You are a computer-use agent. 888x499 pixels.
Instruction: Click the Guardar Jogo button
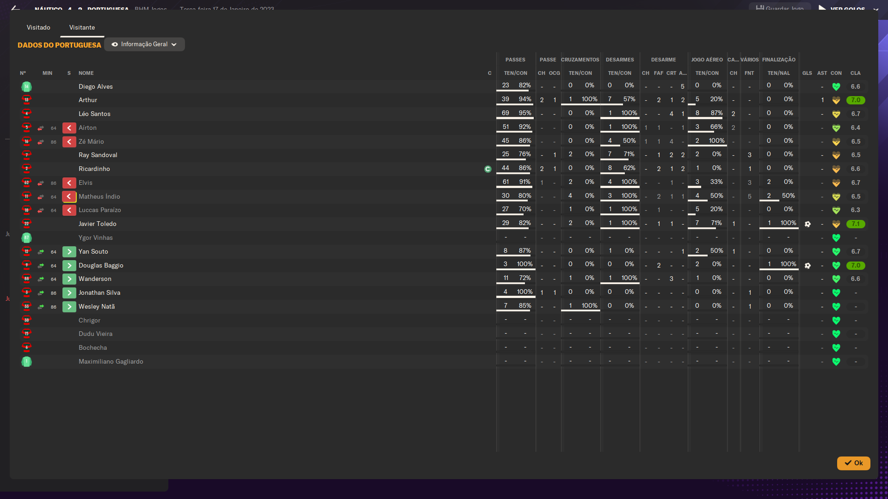tap(780, 8)
